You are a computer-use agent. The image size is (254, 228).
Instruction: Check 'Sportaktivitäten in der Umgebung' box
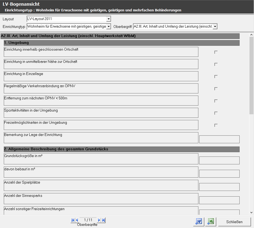(x=216, y=113)
